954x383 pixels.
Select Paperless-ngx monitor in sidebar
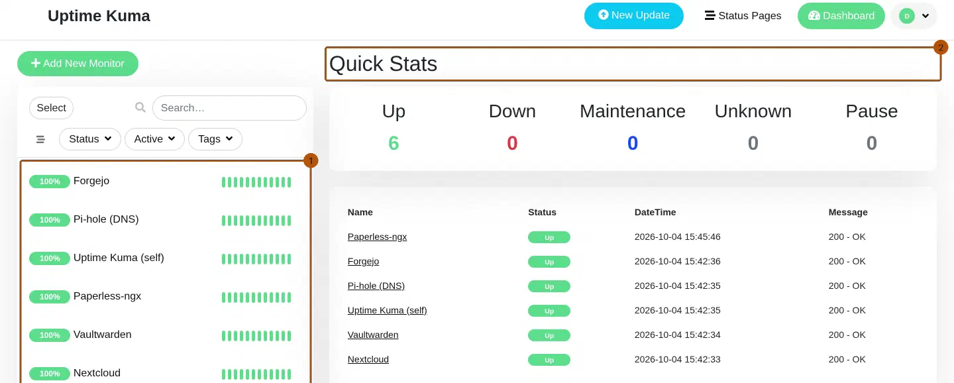tap(165, 297)
